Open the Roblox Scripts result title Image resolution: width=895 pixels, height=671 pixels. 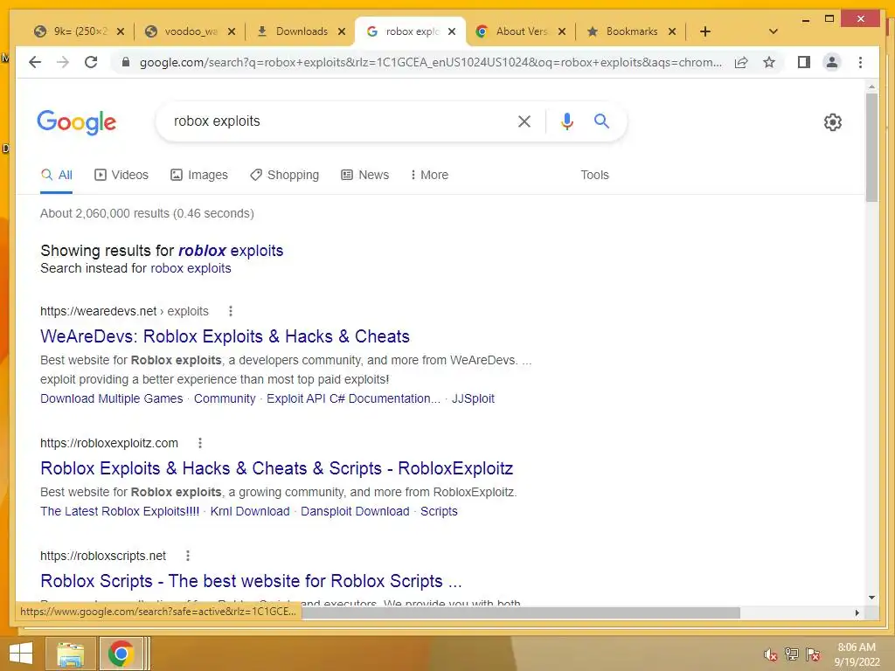coord(251,581)
